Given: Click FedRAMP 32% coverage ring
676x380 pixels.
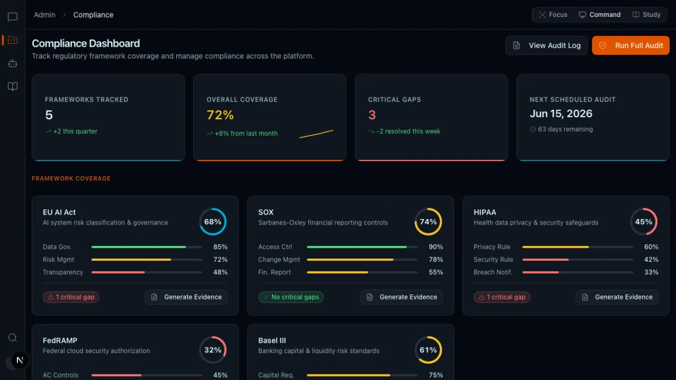Looking at the screenshot, I should click(x=213, y=350).
